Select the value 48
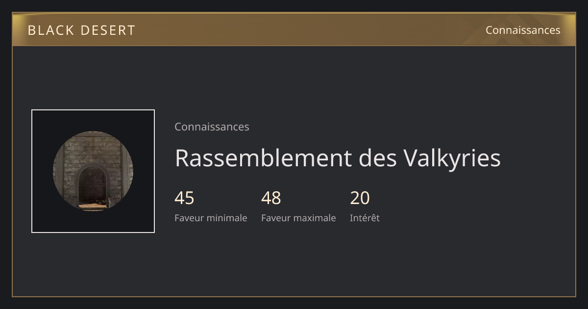The image size is (588, 309). 271,198
